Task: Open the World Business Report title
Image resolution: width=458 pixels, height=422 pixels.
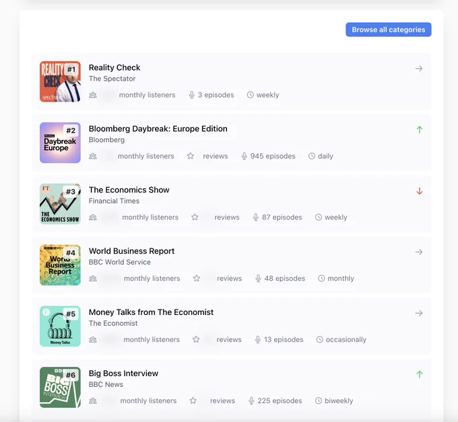Action: click(131, 251)
